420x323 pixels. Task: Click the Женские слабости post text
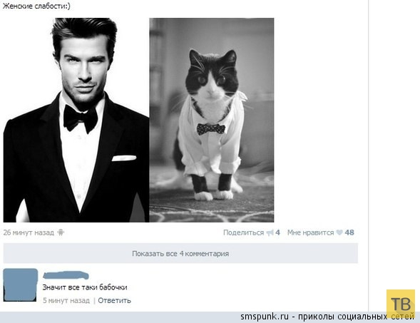[36, 6]
